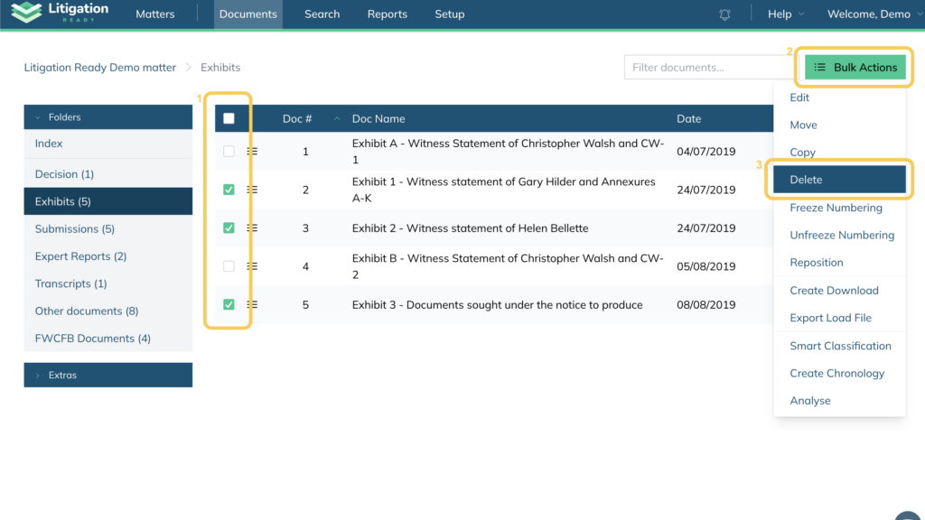Click the Filter documents search field

pos(709,68)
